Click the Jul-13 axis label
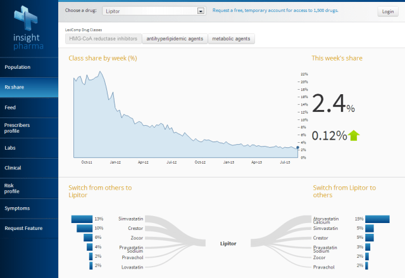Image resolution: width=405 pixels, height=278 pixels. click(x=285, y=162)
